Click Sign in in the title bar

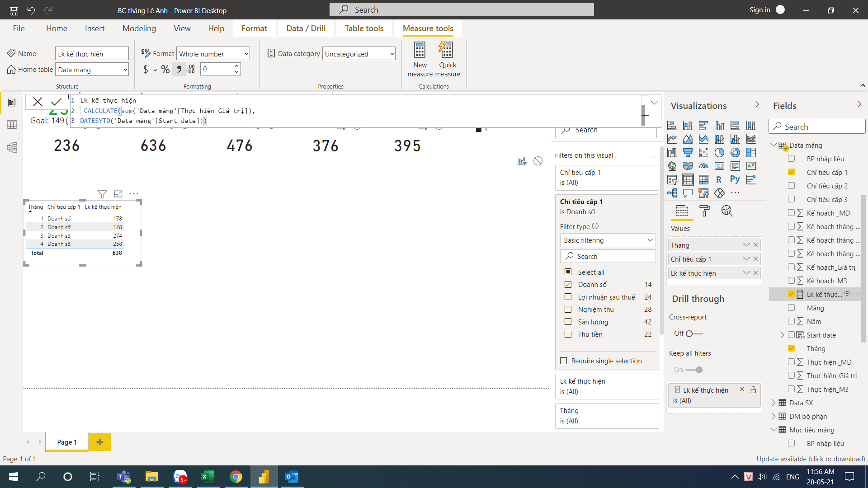(759, 10)
